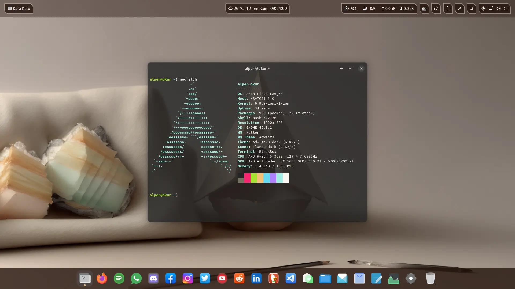This screenshot has height=289, width=515.
Task: Click the green color block in neofetch
Action: tap(254, 178)
